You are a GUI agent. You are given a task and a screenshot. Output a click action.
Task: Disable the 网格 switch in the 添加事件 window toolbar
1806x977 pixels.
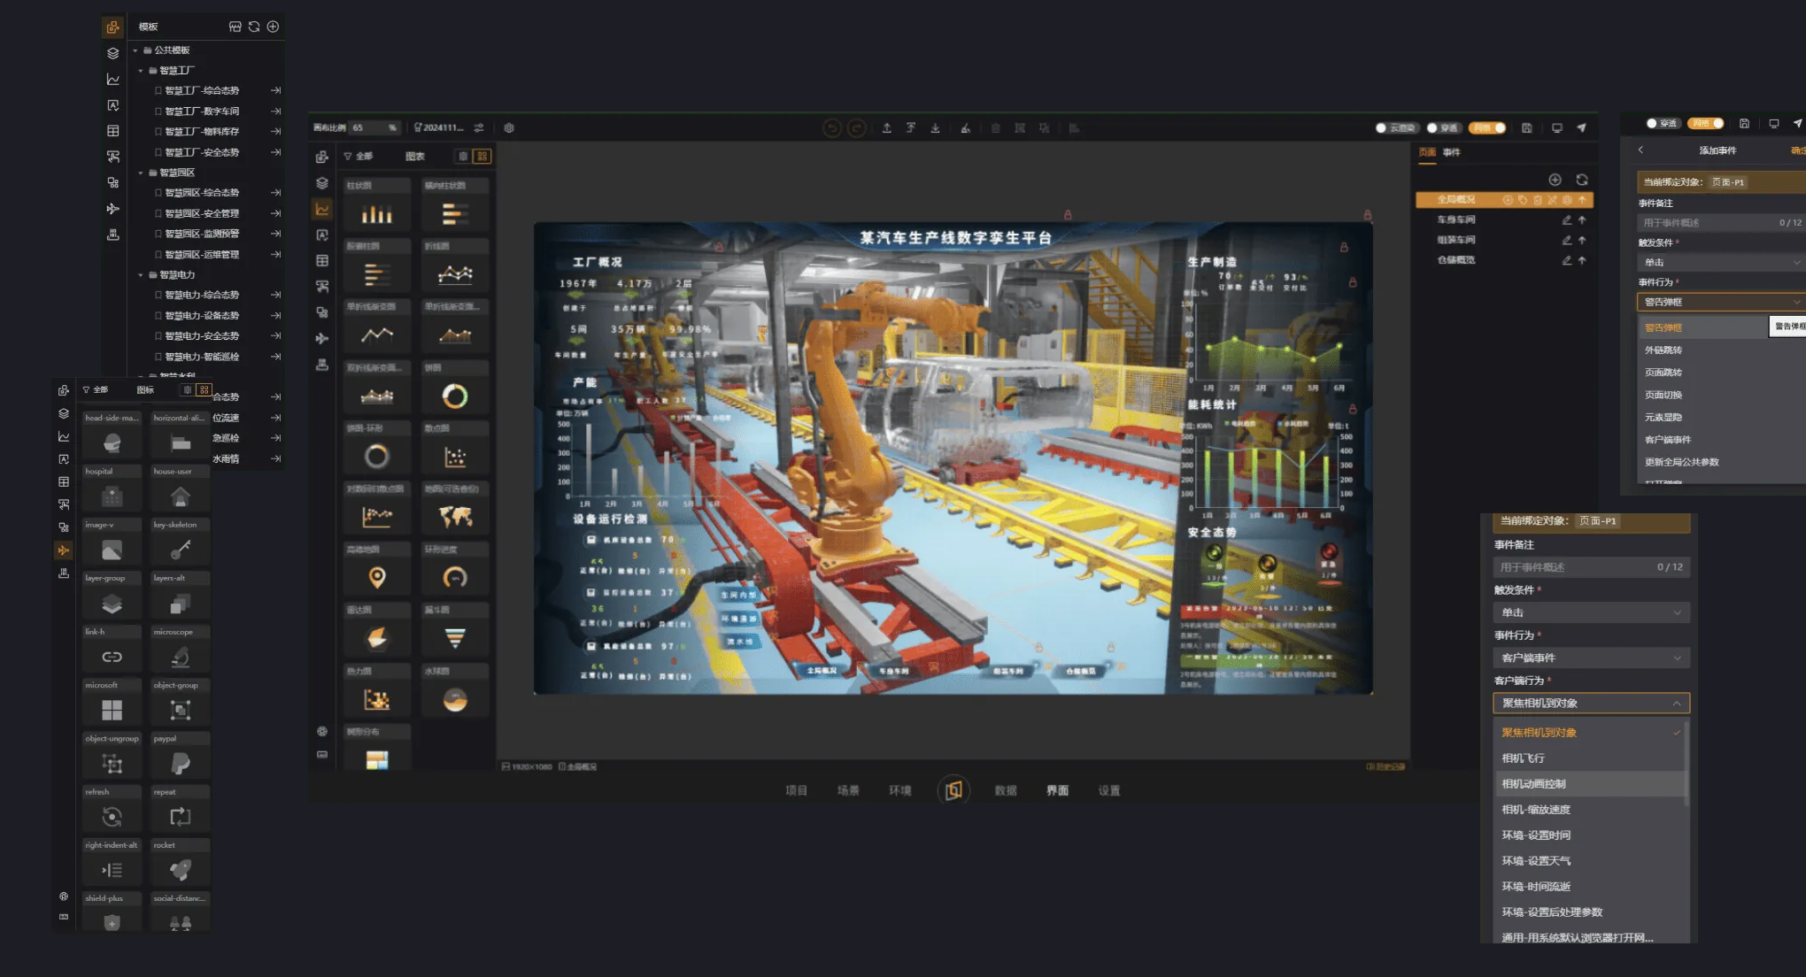point(1706,124)
